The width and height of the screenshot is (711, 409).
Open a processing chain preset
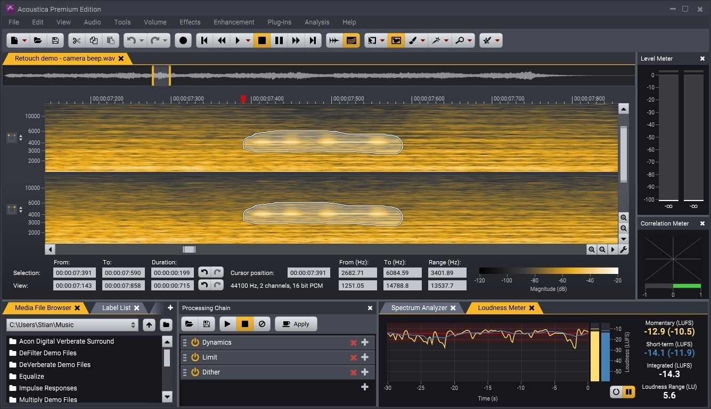tap(189, 323)
